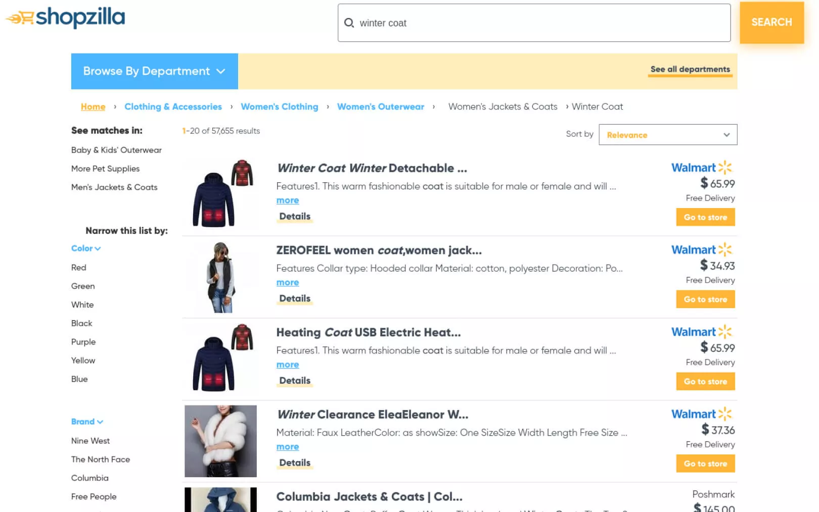
Task: Open Heating Coat USB Electric Heat title
Action: (x=369, y=333)
